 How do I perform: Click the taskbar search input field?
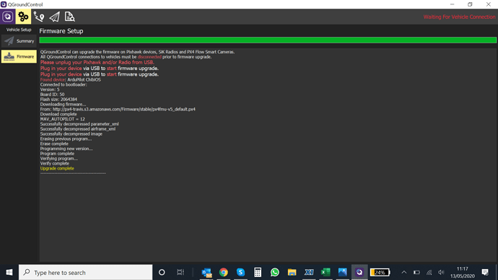point(85,272)
